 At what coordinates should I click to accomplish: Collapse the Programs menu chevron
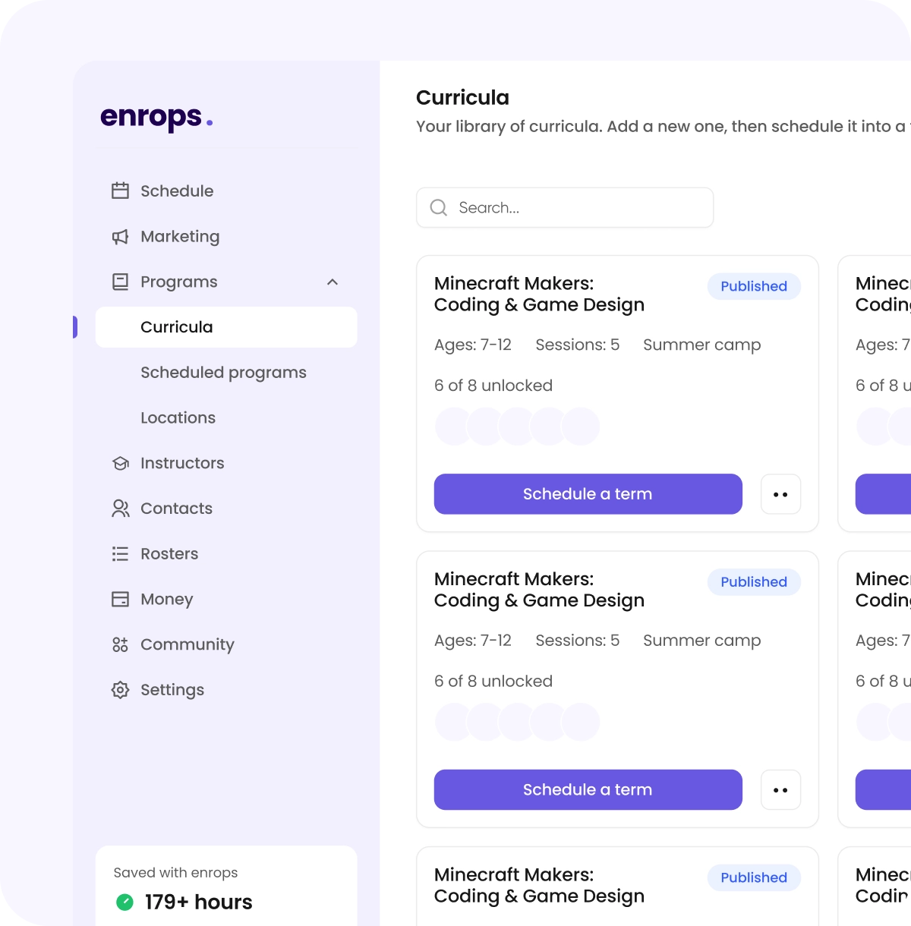[x=333, y=282]
